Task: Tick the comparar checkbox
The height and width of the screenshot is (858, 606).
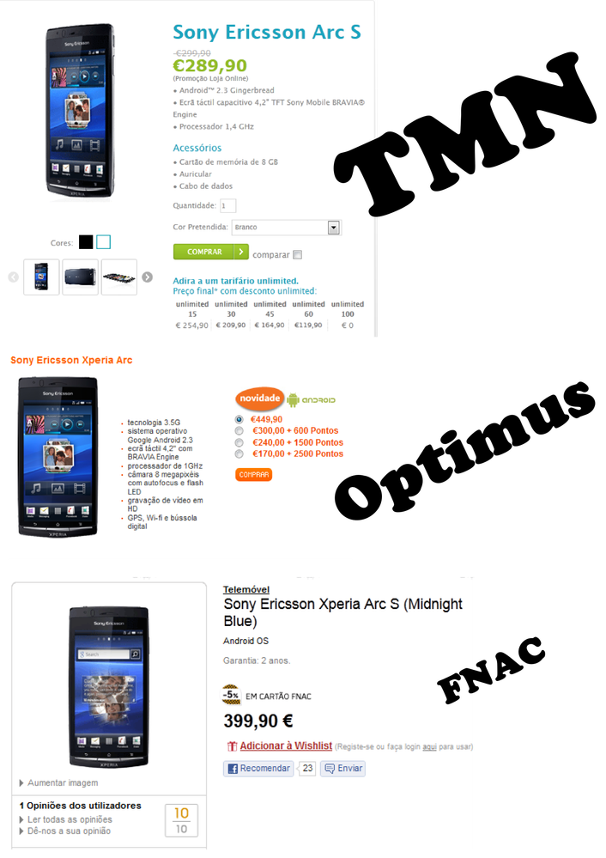Action: pyautogui.click(x=298, y=254)
